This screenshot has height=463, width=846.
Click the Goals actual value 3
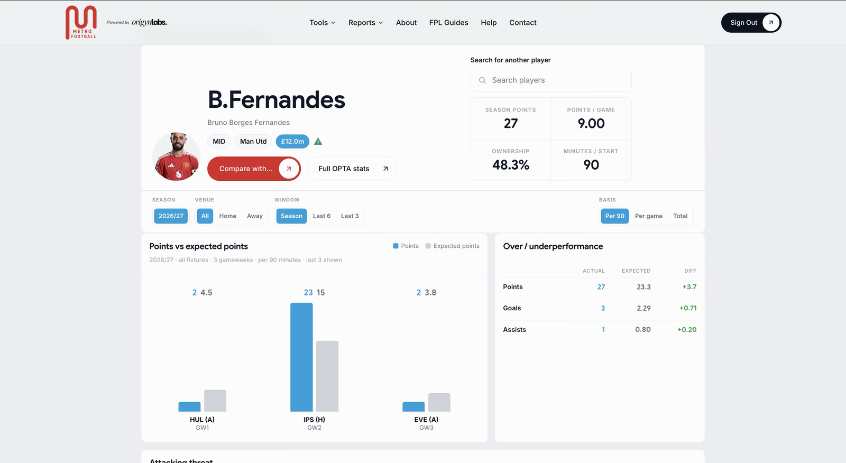click(603, 308)
